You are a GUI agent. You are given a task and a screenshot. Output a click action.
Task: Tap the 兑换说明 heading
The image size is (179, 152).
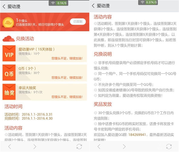pos(103,54)
